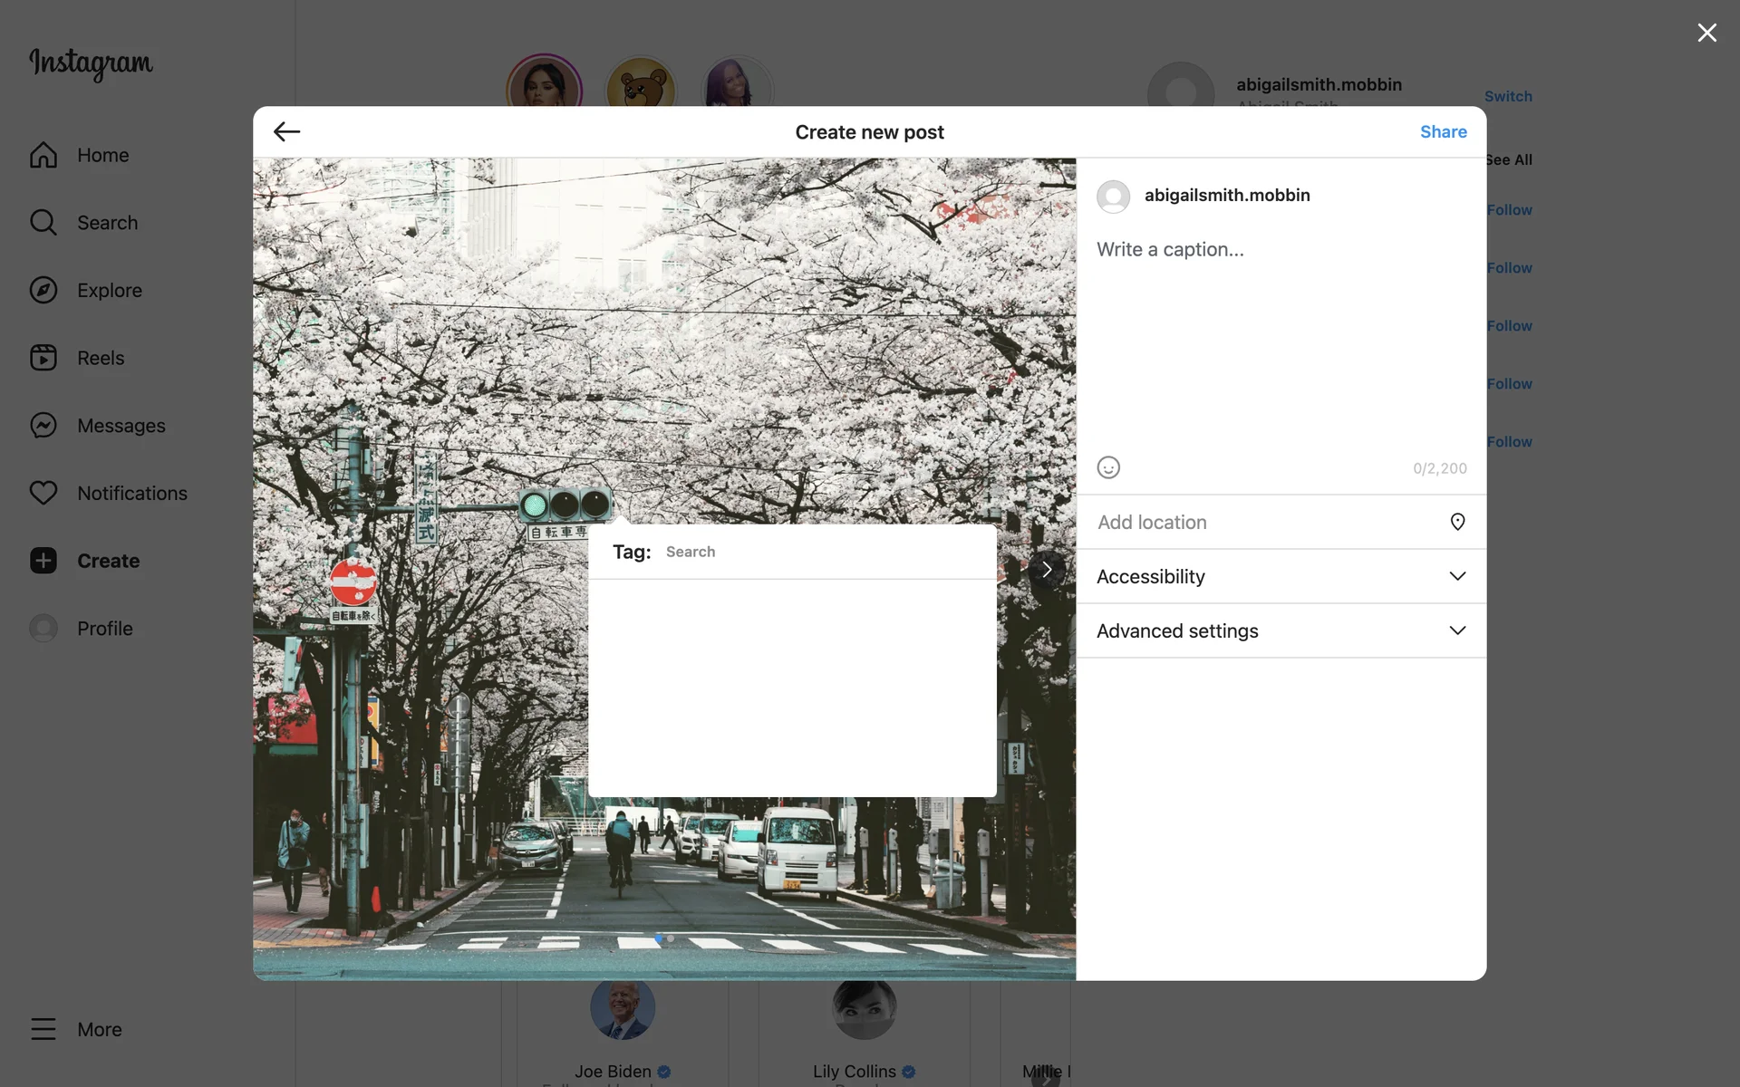Go to next photo with right chevron
The height and width of the screenshot is (1087, 1740).
point(1047,569)
